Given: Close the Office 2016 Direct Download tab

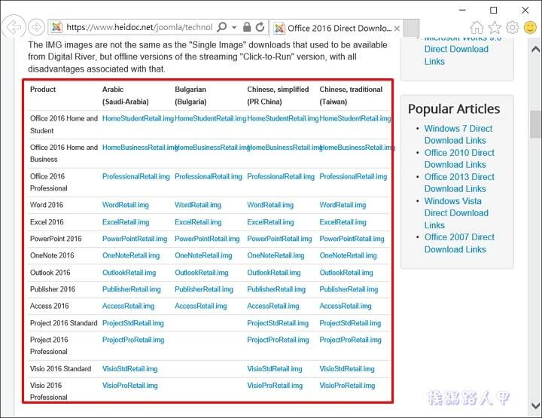Looking at the screenshot, I should pos(397,29).
